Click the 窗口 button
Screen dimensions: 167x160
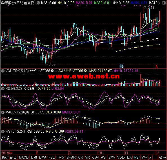[14, 157]
